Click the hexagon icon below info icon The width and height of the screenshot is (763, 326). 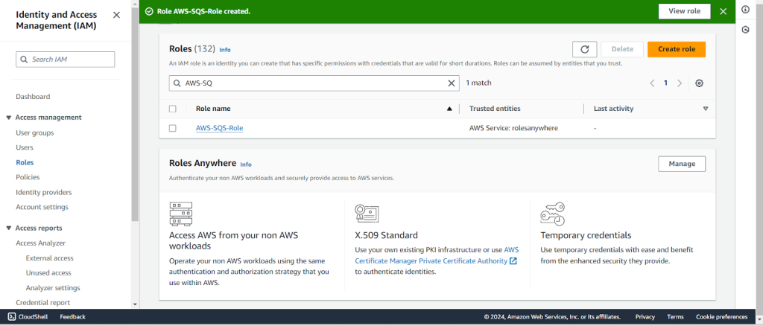coord(745,30)
